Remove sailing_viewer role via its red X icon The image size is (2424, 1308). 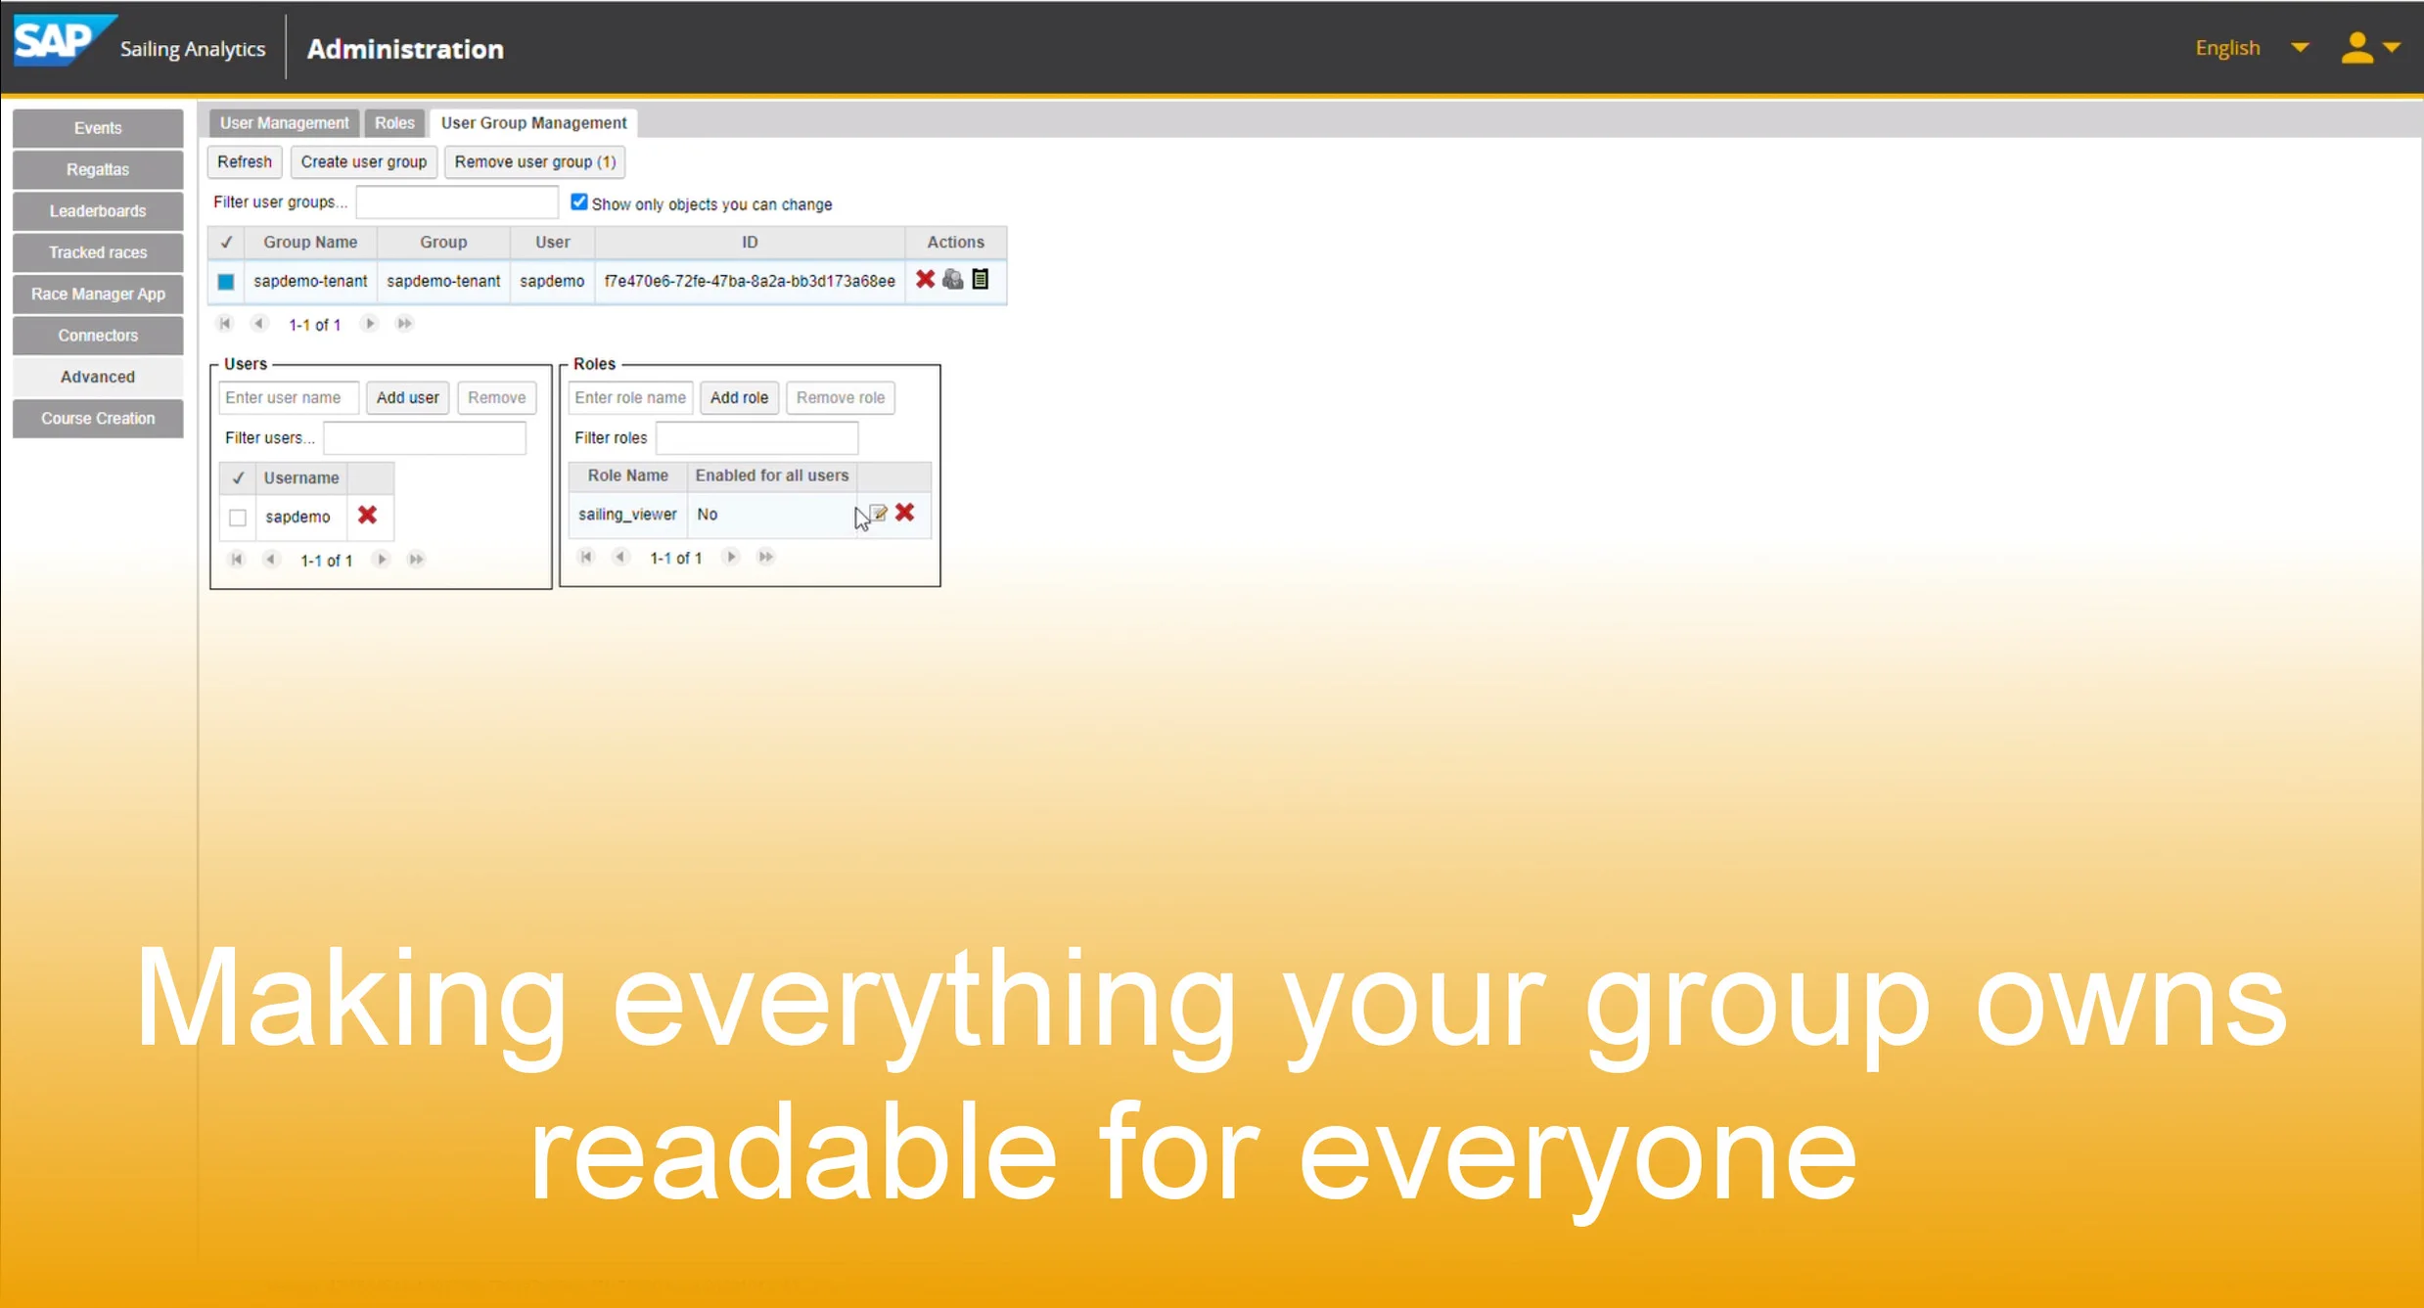click(905, 514)
